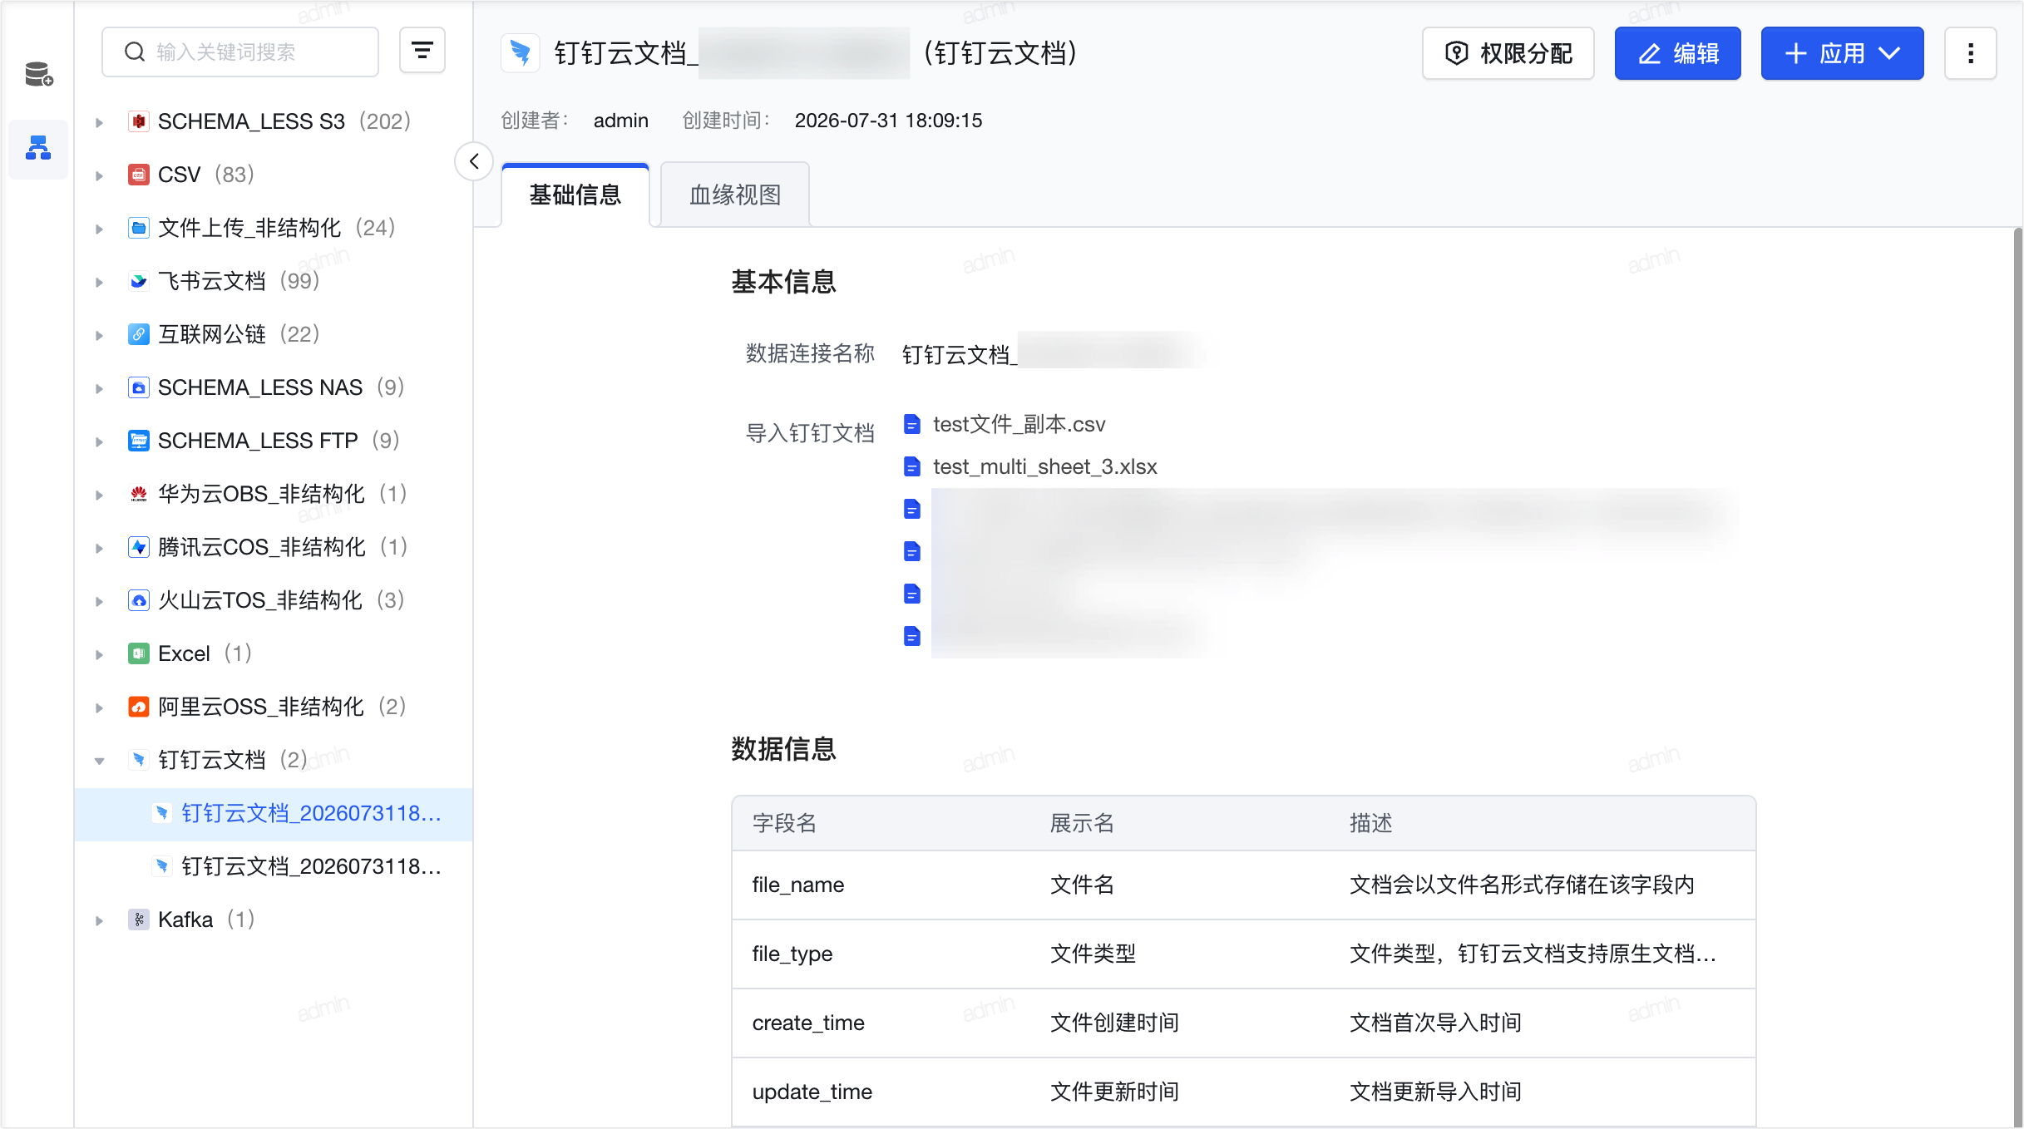Select the second 钉钉云文档_2026073118 tree item
This screenshot has height=1129, width=2024.
274,867
